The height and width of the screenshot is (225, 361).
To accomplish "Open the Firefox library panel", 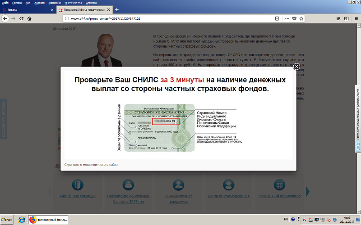I will pyautogui.click(x=338, y=18).
